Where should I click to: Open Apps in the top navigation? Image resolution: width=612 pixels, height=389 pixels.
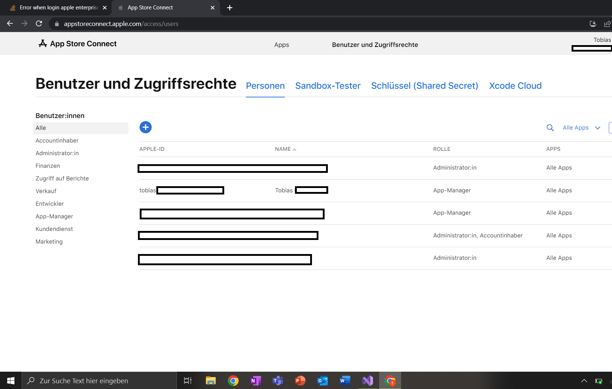[x=282, y=45]
